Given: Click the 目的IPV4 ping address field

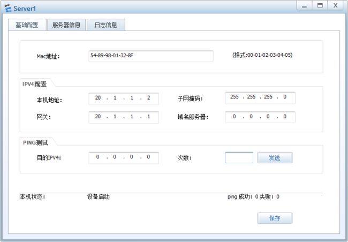Looking at the screenshot, I should point(124,157).
